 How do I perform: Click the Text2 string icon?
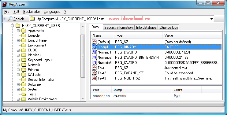(x=95, y=73)
